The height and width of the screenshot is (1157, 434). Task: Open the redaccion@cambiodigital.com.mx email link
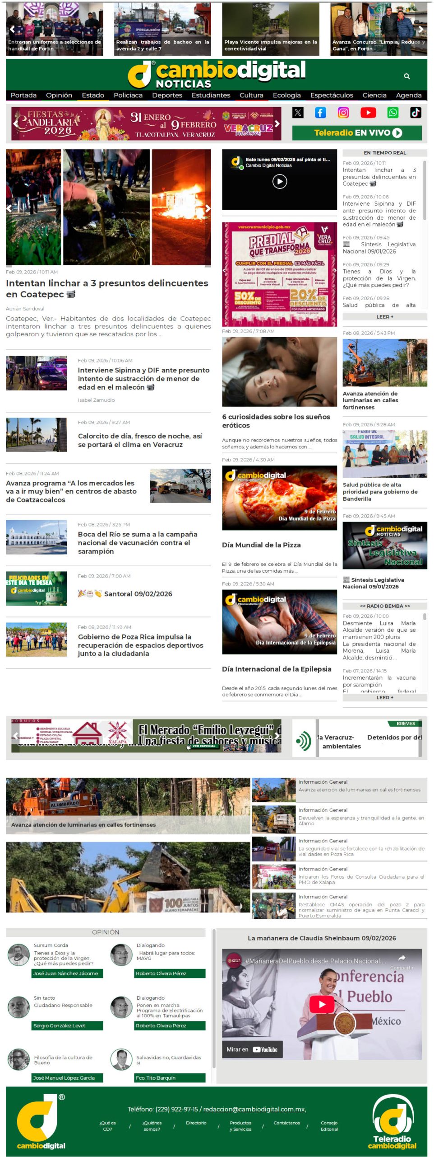[254, 1109]
